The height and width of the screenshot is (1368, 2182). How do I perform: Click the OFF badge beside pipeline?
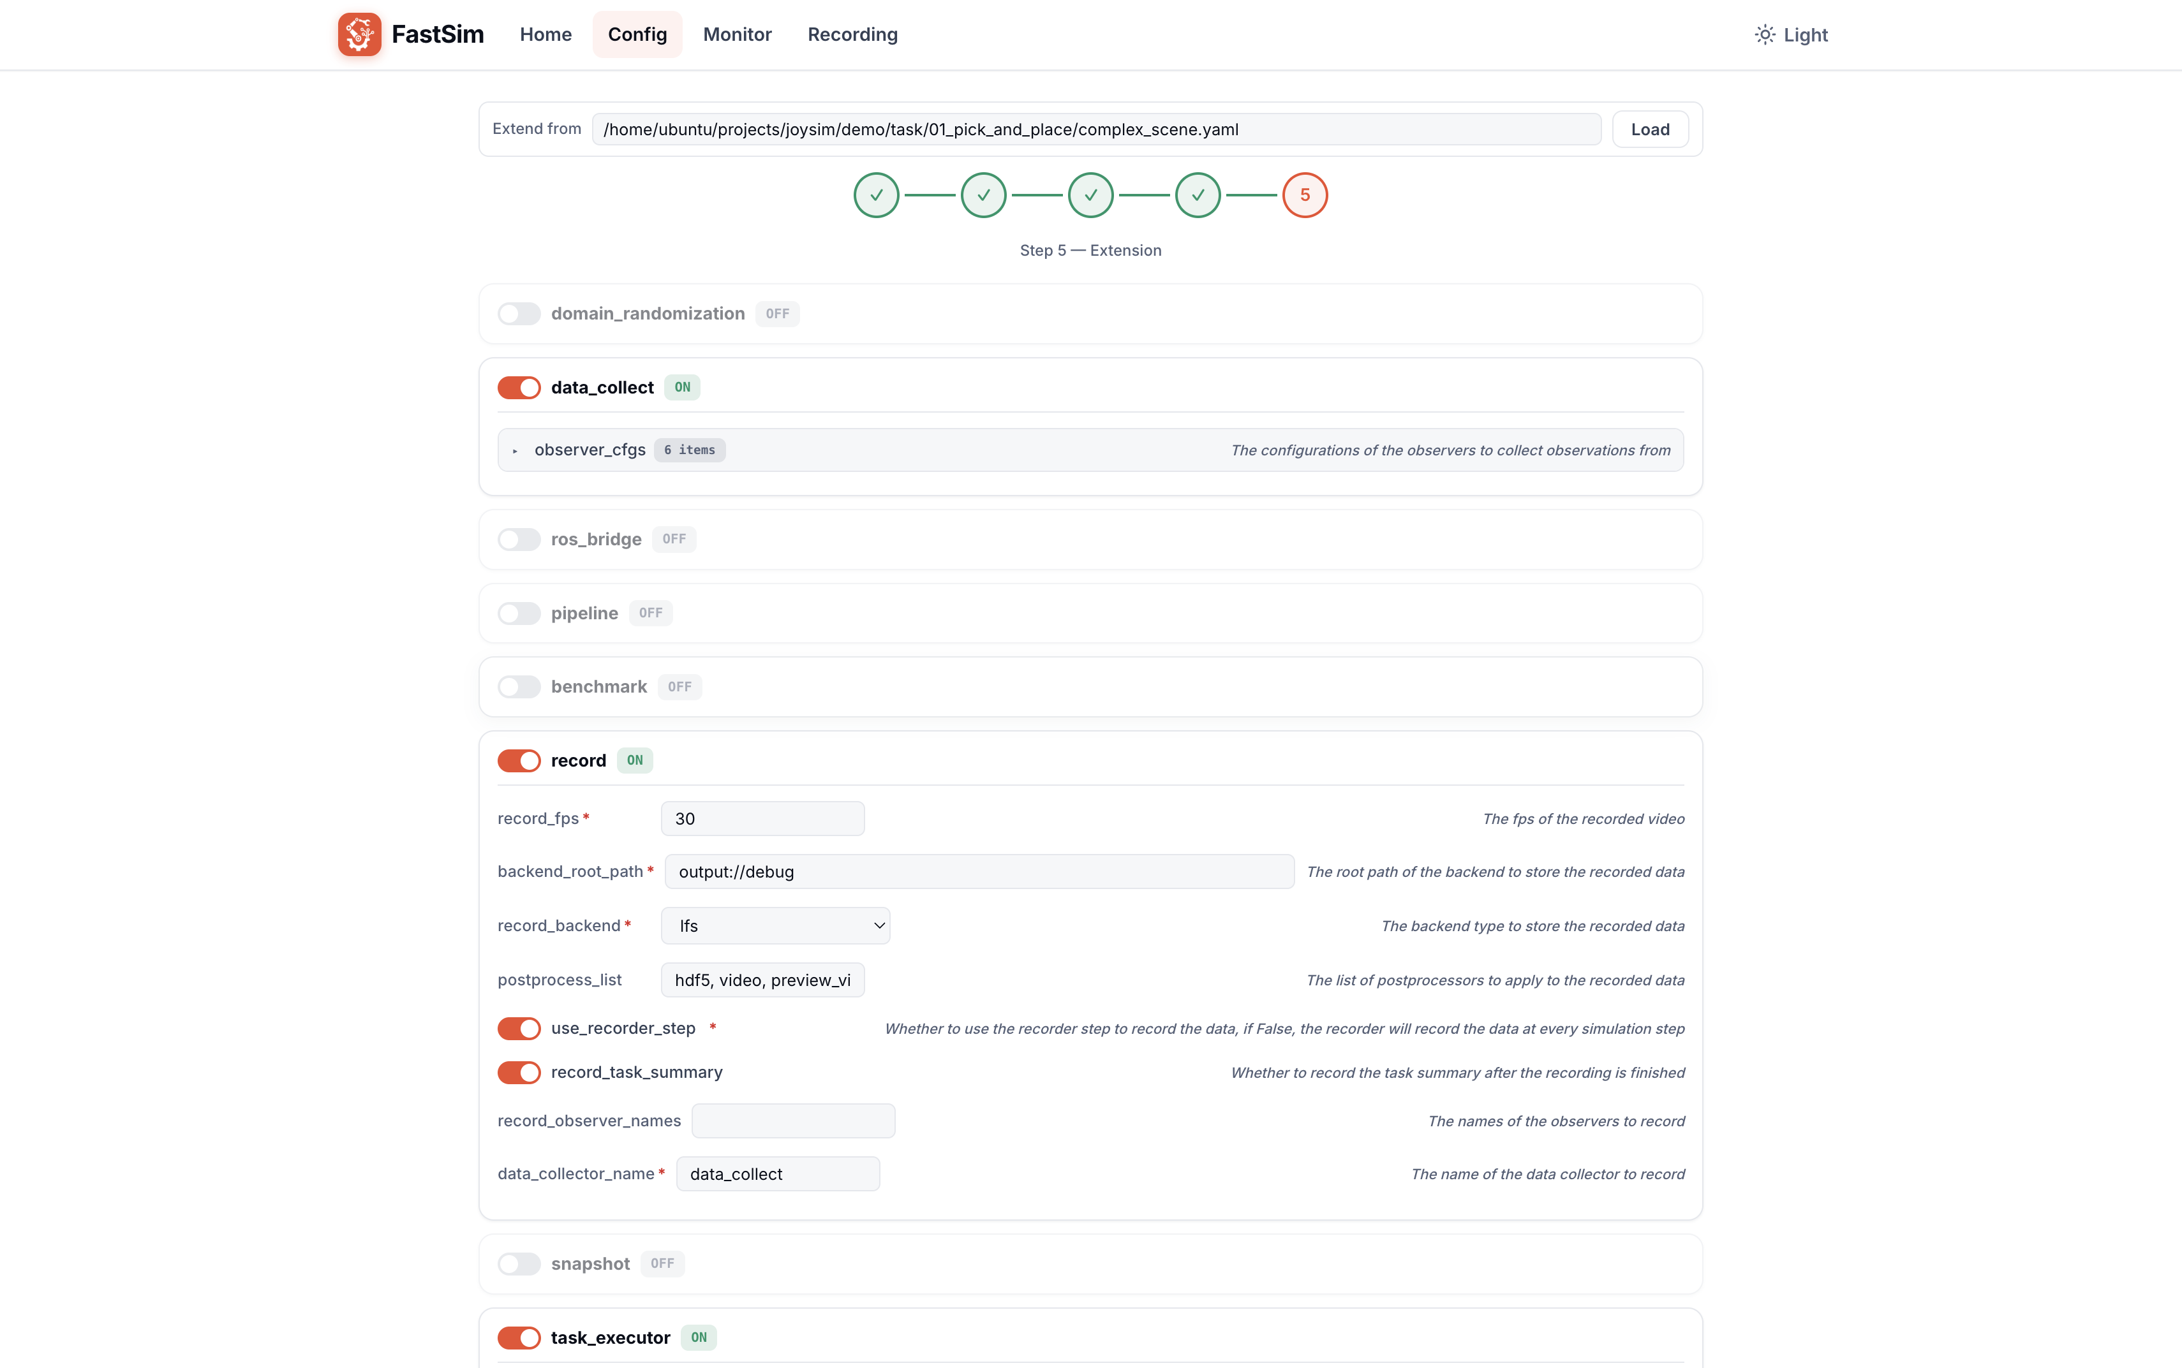click(649, 612)
